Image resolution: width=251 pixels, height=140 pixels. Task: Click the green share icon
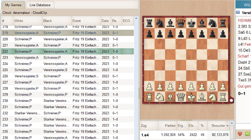coord(247,134)
